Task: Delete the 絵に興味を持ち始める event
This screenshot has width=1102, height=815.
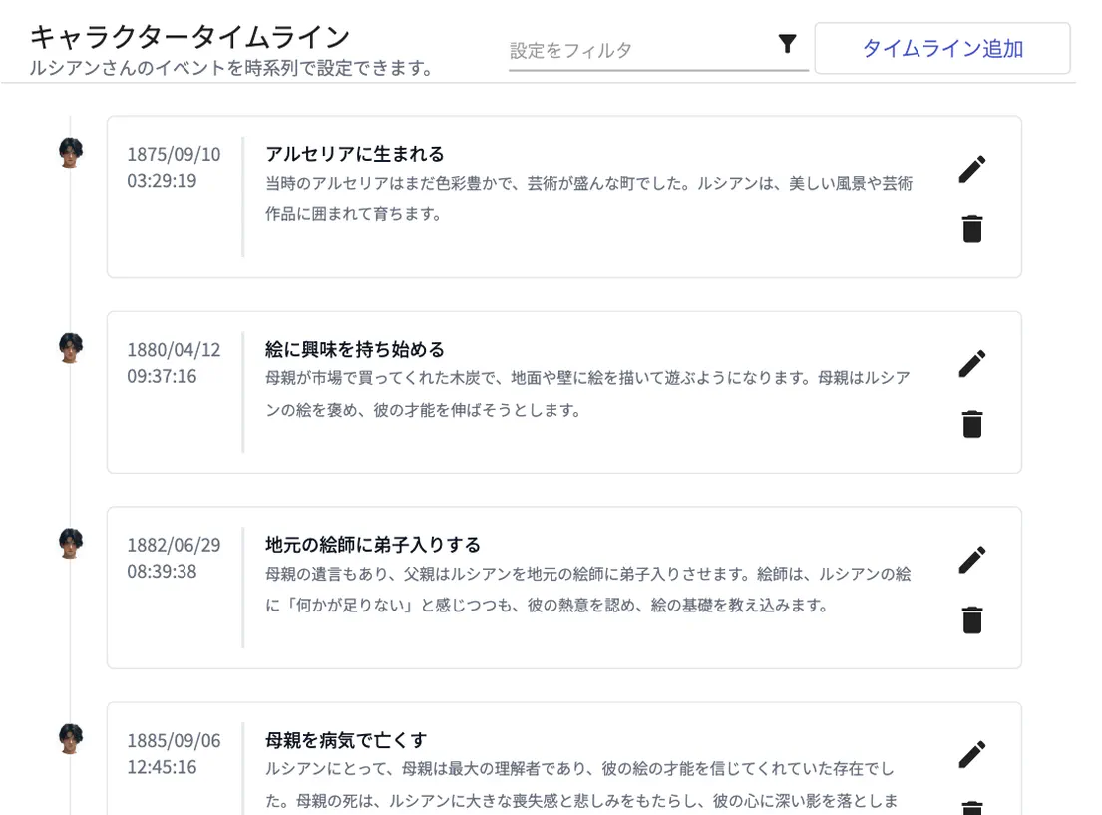Action: [971, 424]
